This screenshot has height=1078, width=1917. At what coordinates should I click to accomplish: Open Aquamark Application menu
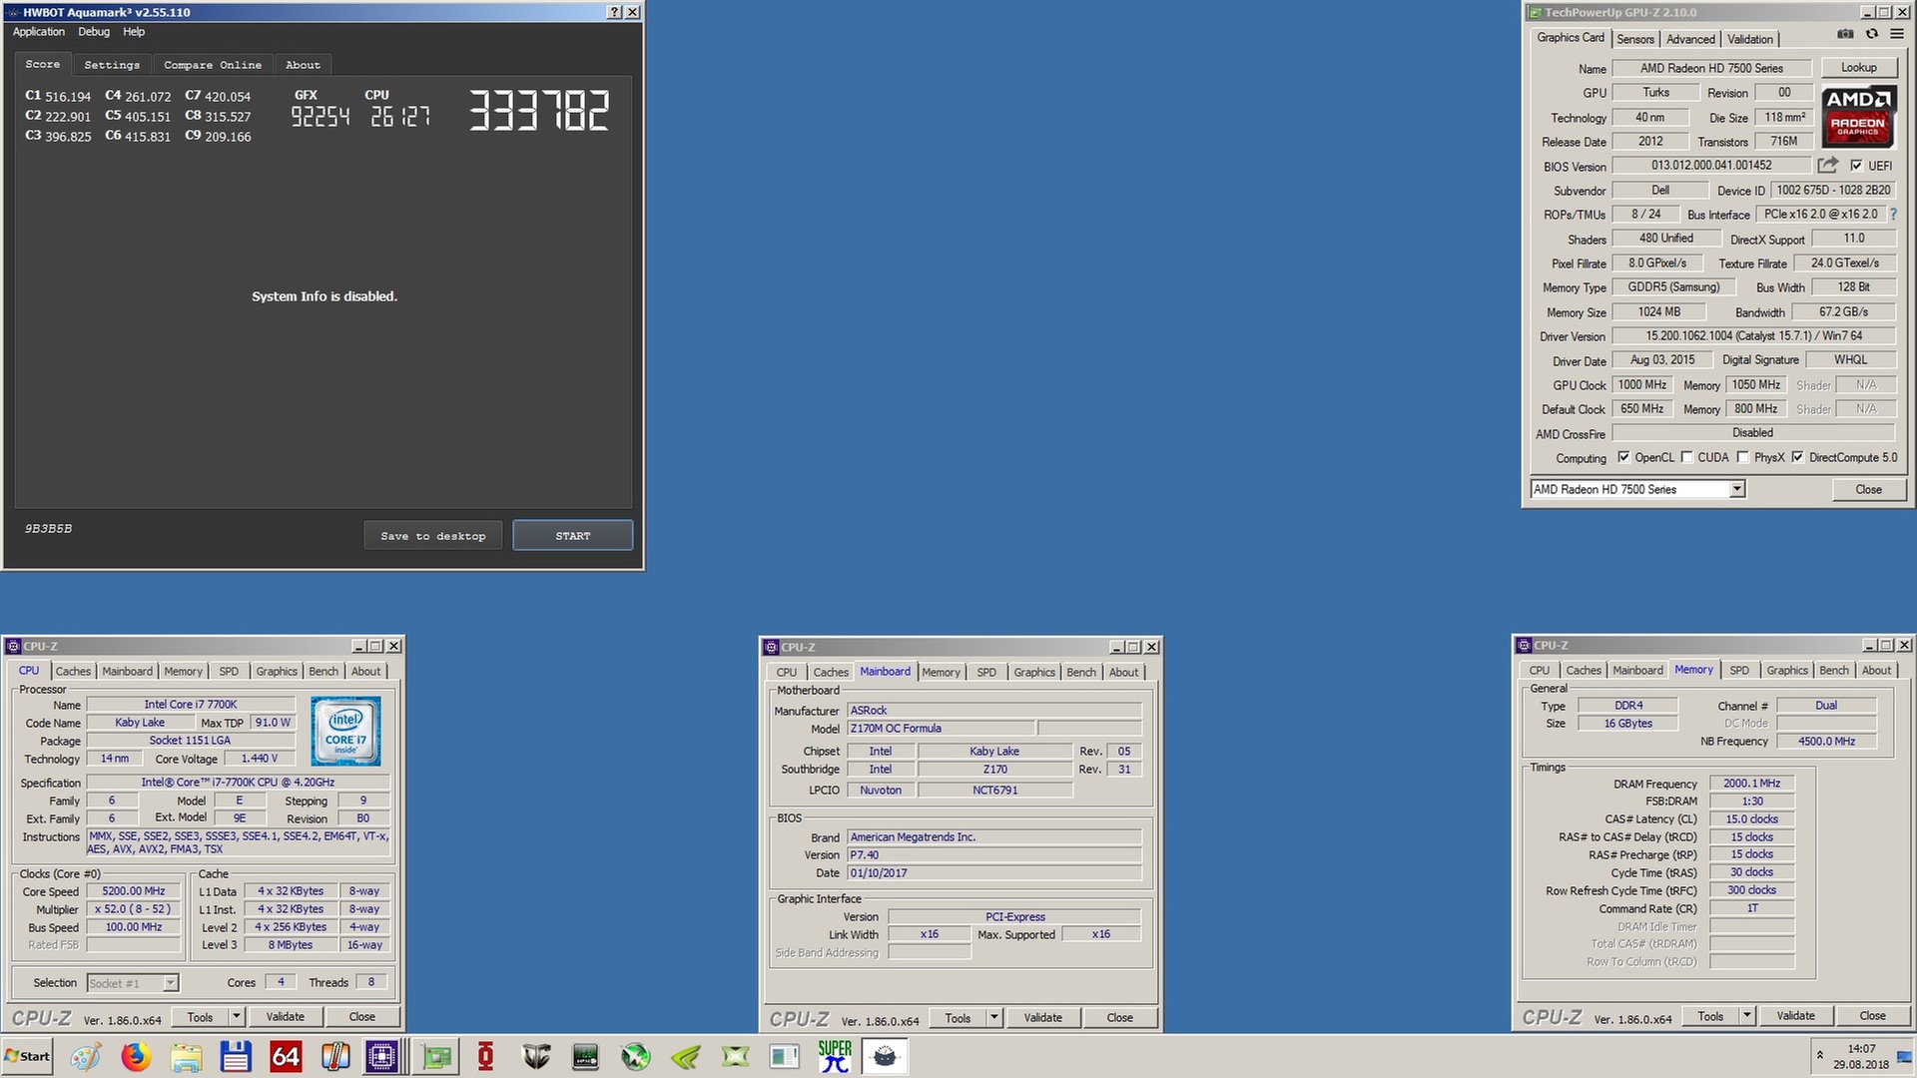pos(39,32)
